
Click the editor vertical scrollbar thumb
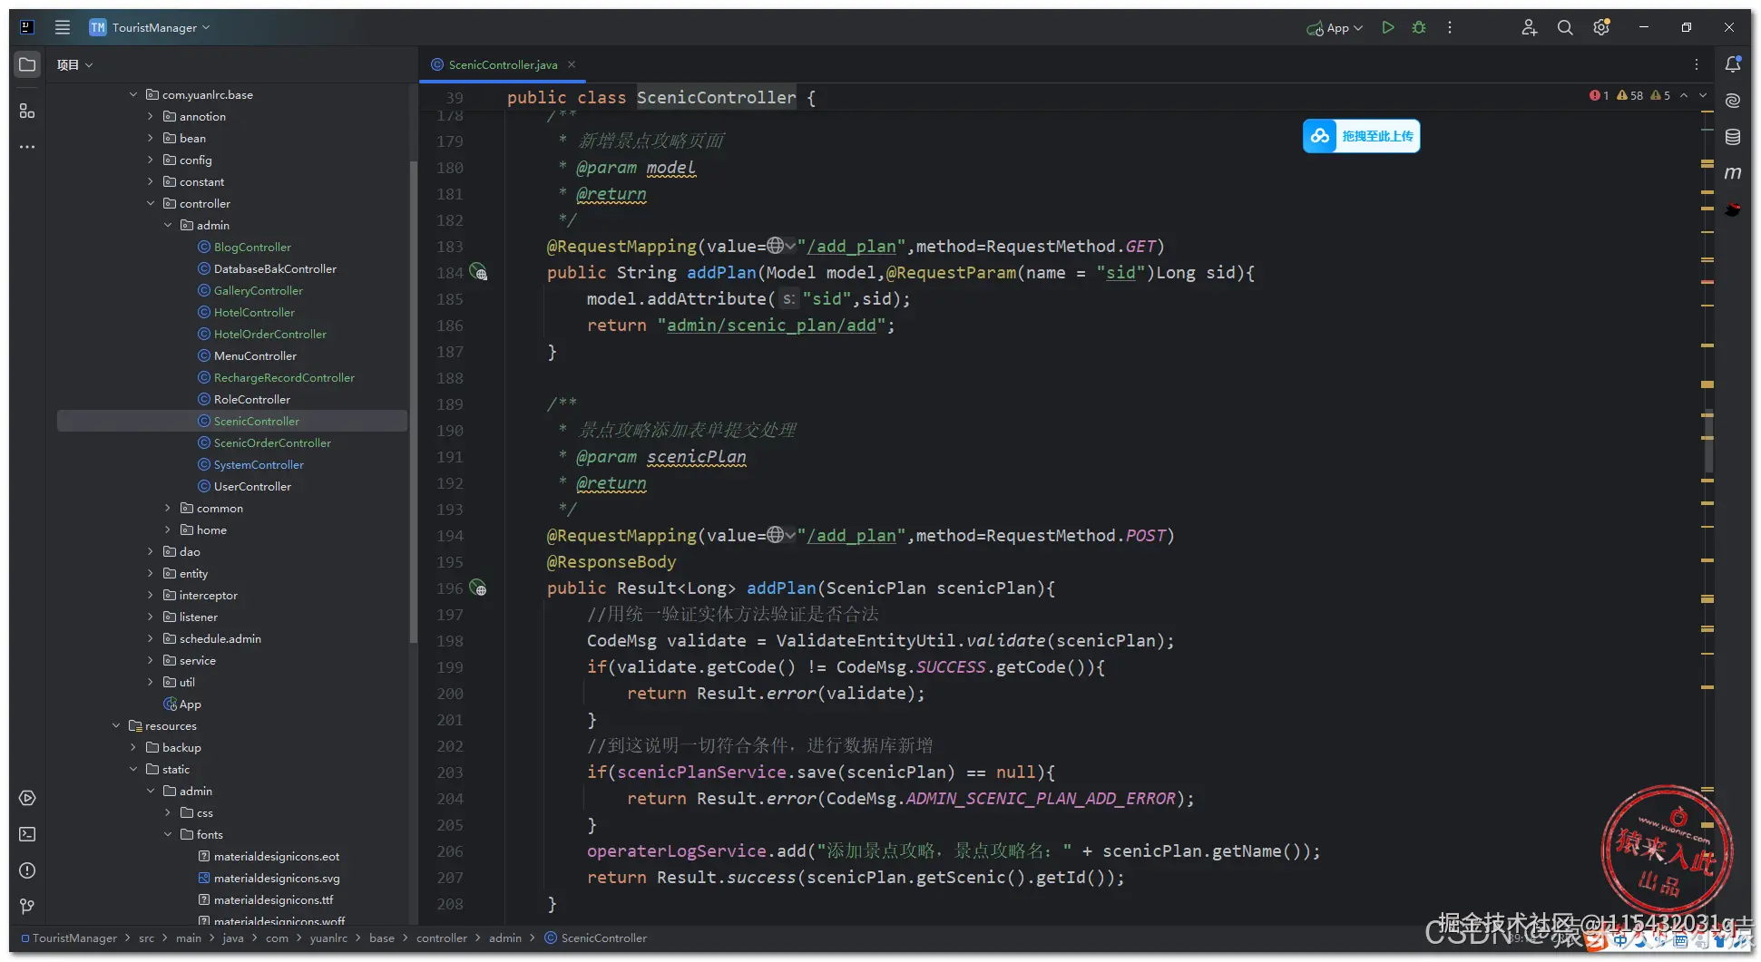[1708, 442]
